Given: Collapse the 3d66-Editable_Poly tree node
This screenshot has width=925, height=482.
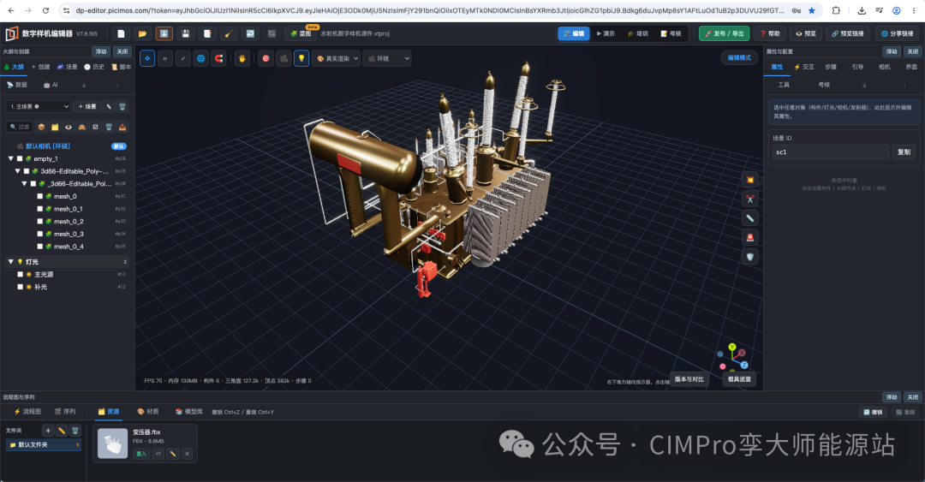Looking at the screenshot, I should [x=18, y=171].
